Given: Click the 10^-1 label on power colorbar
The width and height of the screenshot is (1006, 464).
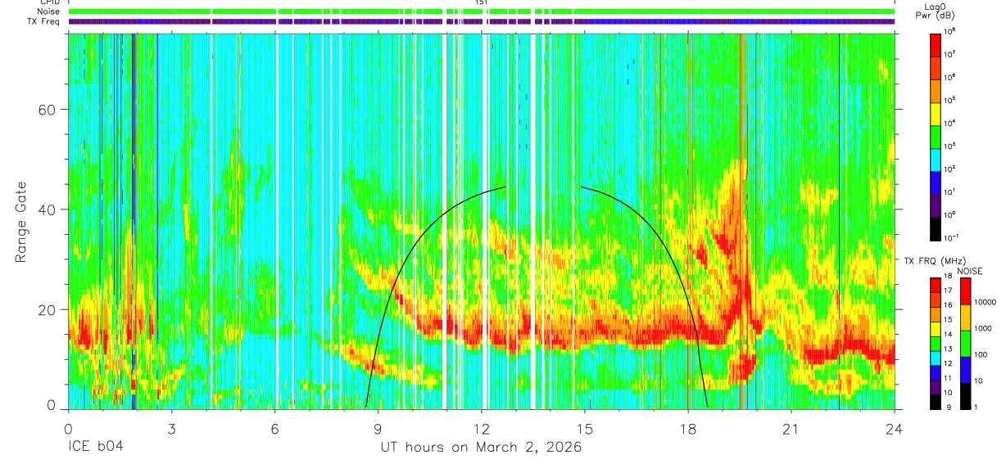Looking at the screenshot, I should (953, 237).
